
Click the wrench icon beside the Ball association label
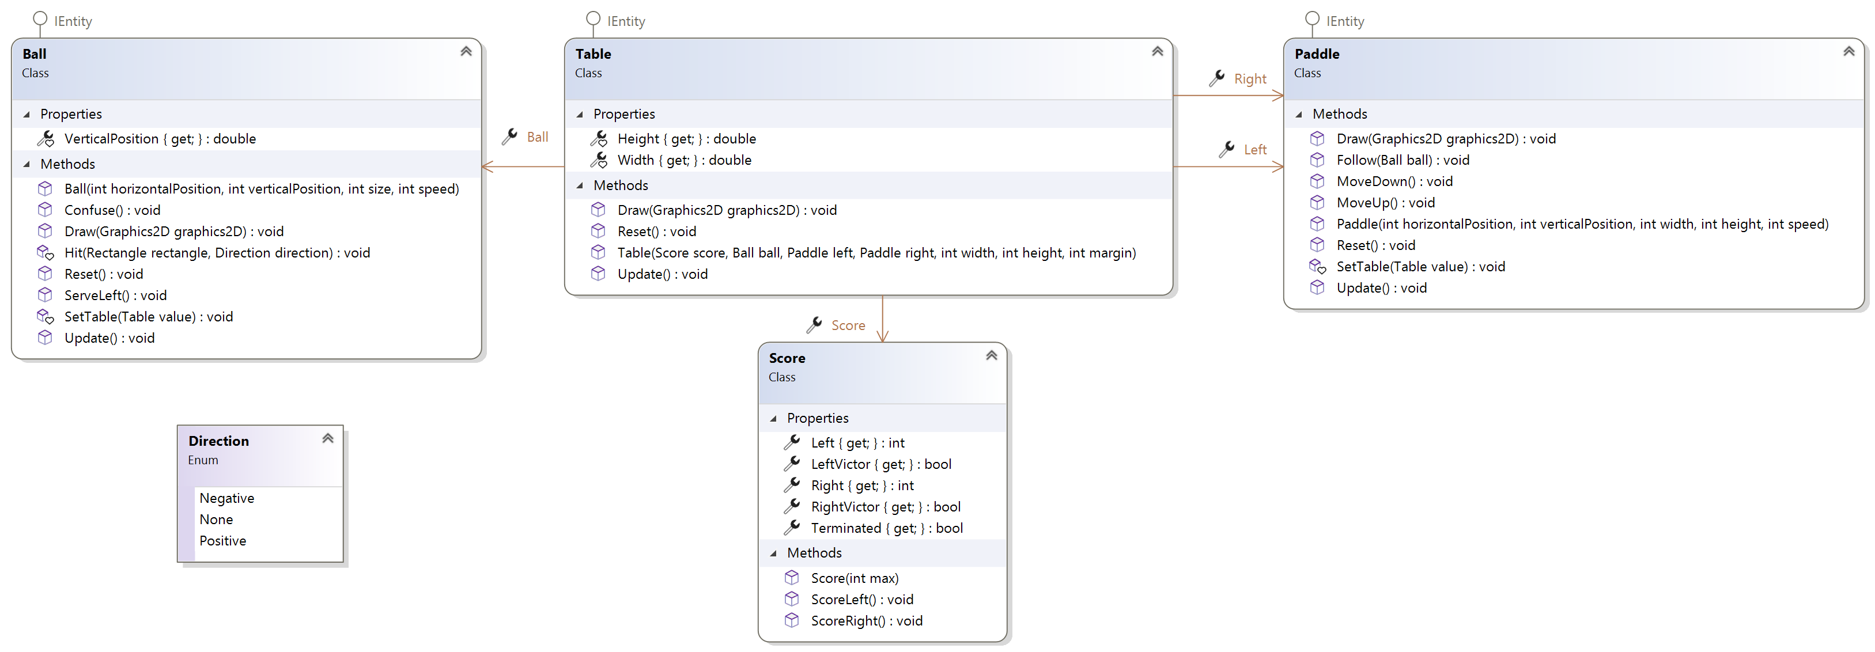tap(509, 136)
